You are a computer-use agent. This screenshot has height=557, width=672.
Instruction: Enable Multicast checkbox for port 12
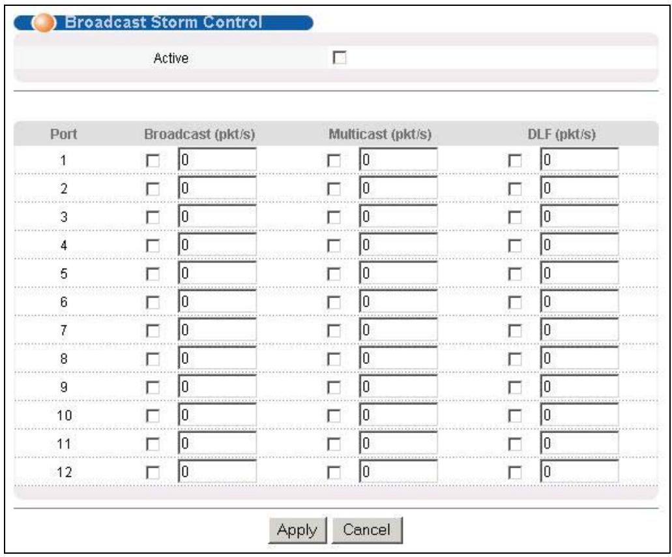point(334,472)
